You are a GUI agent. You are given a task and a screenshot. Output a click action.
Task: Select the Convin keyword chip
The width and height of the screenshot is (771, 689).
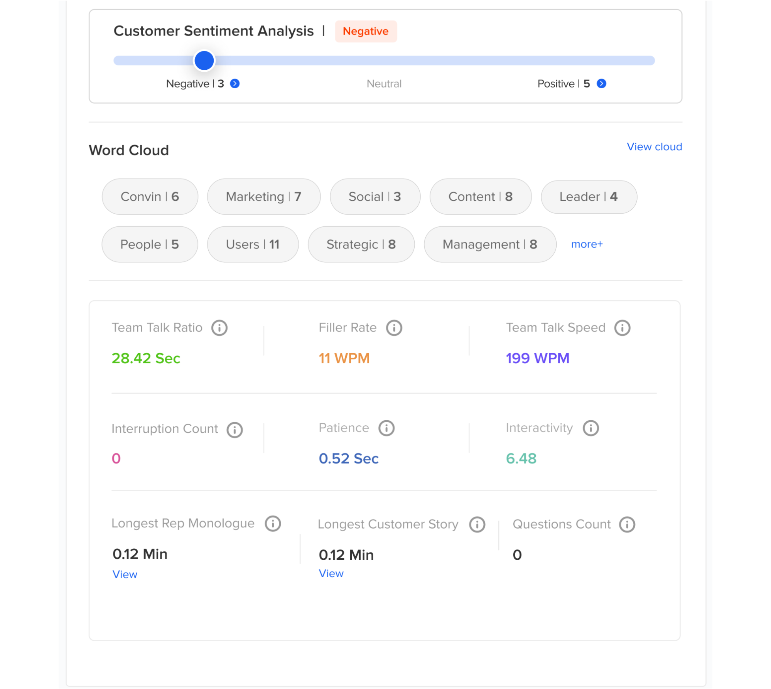tap(150, 197)
